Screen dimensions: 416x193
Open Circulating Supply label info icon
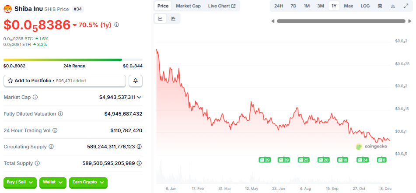coord(51,147)
